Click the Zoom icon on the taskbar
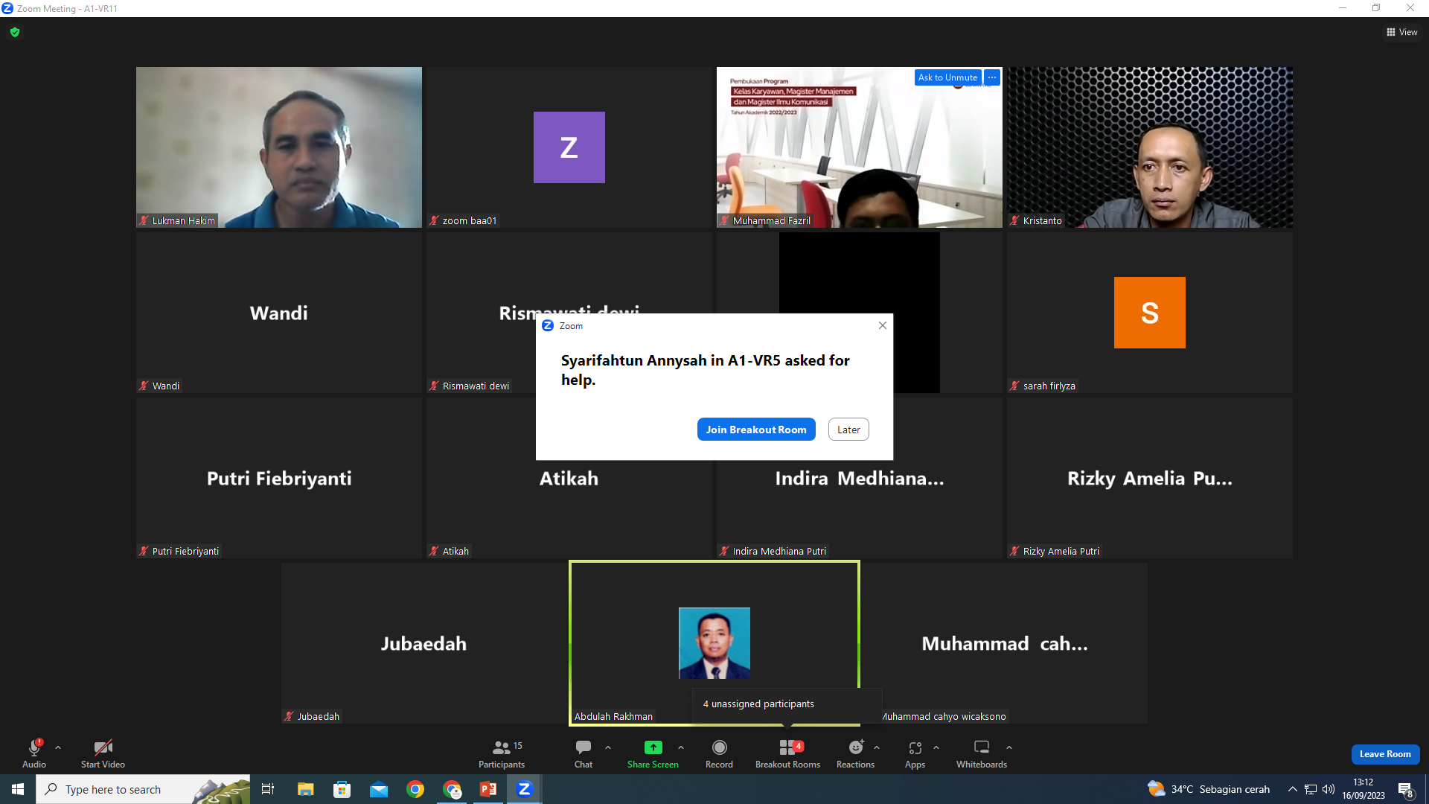 click(x=525, y=789)
